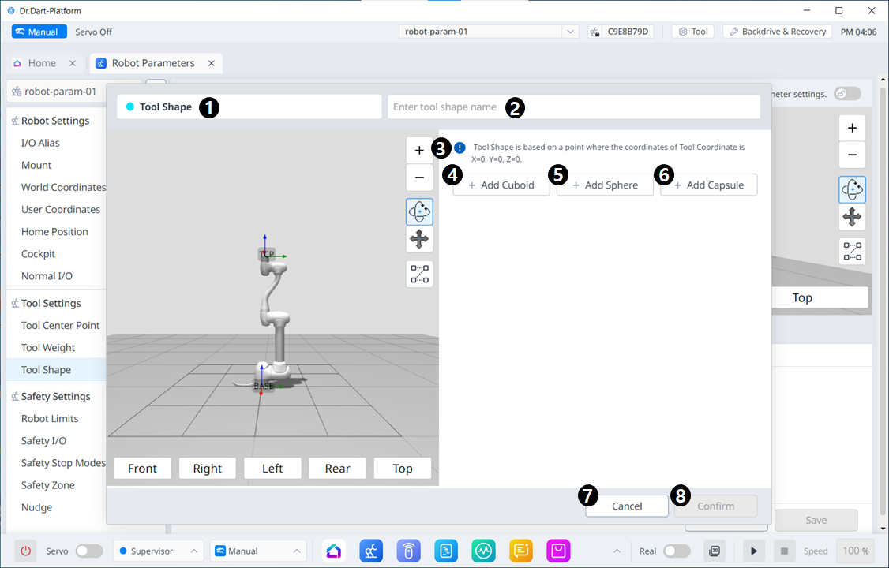This screenshot has width=889, height=568.
Task: Open the teal monitoring waveform module icon
Action: tap(483, 551)
